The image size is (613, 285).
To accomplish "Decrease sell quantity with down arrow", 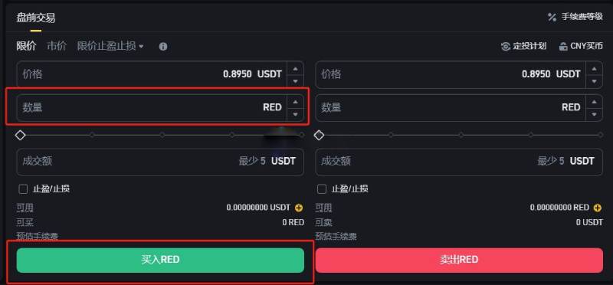I will [x=595, y=114].
